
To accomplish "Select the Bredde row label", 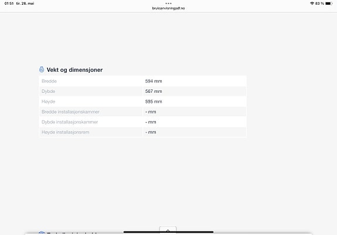I will 49,81.
